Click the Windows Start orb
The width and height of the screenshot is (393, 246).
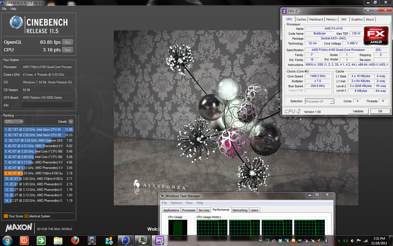[x=7, y=241]
